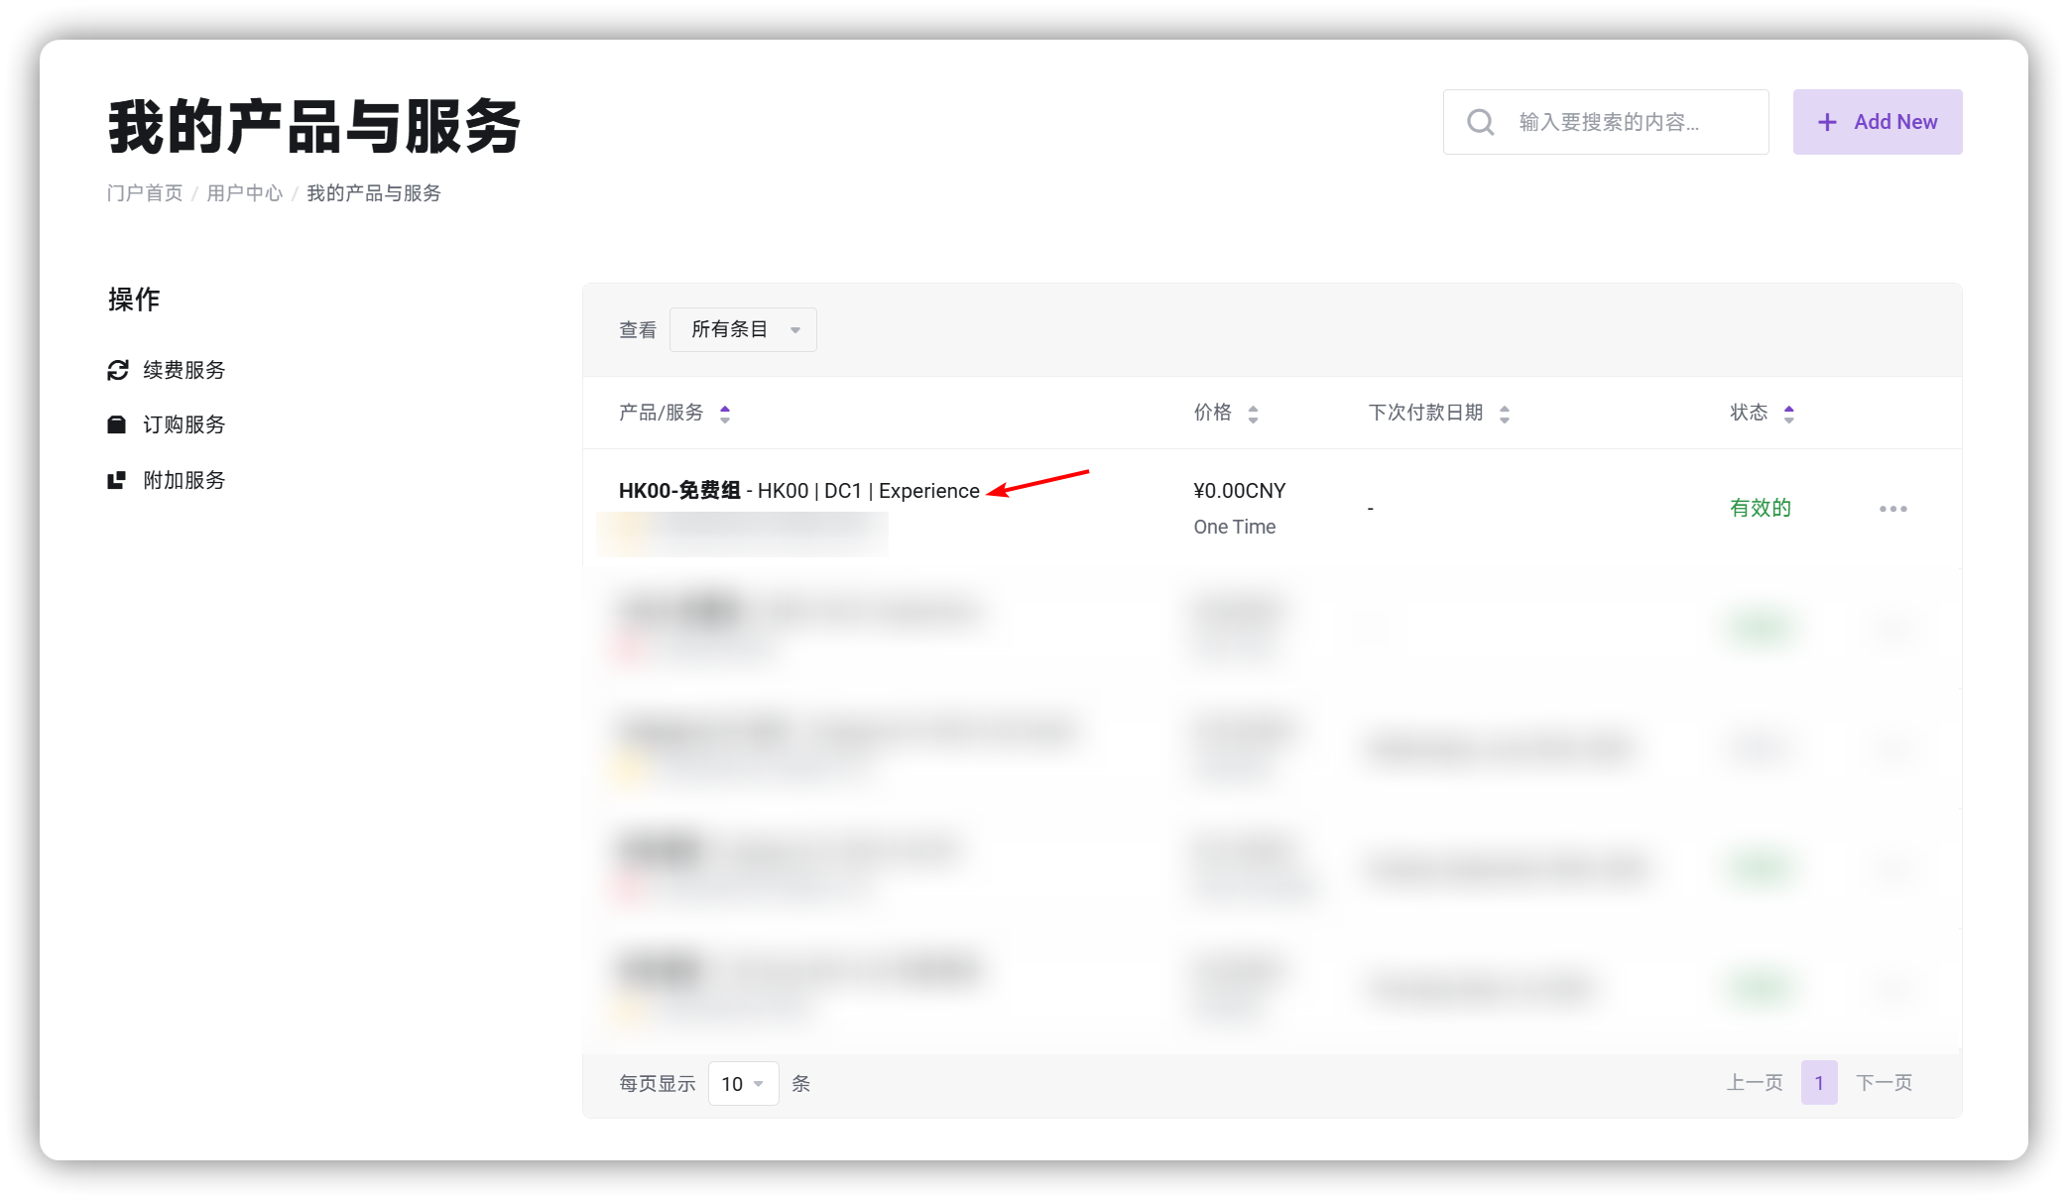Open the HK00-免费组 row actions ellipsis menu
The image size is (2068, 1200).
pyautogui.click(x=1892, y=509)
